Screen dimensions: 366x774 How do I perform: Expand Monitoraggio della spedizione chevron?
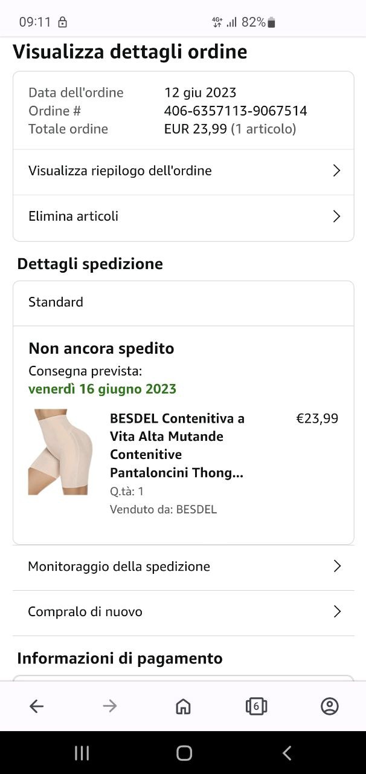tap(337, 567)
